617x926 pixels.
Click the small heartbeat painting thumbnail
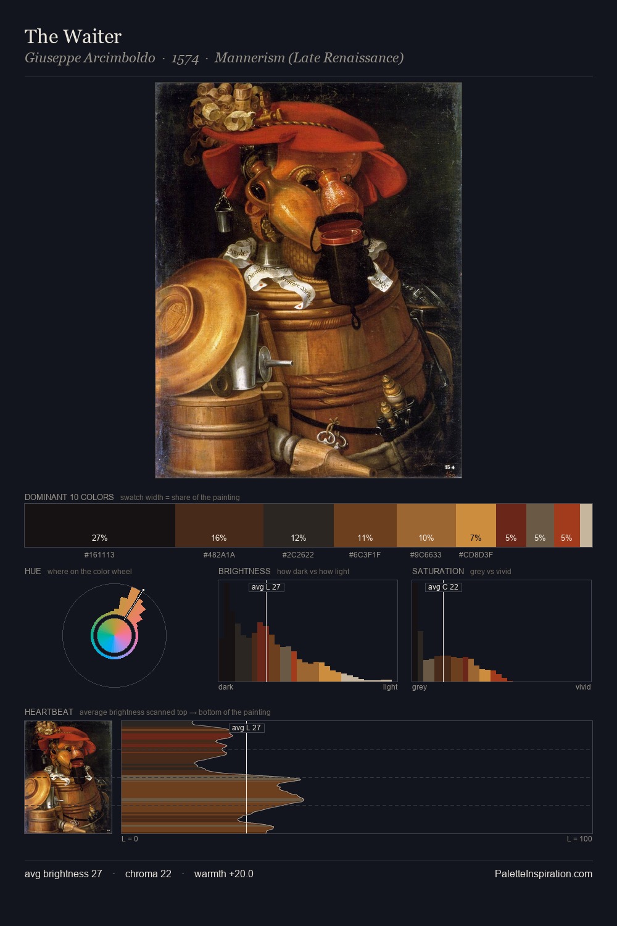68,777
